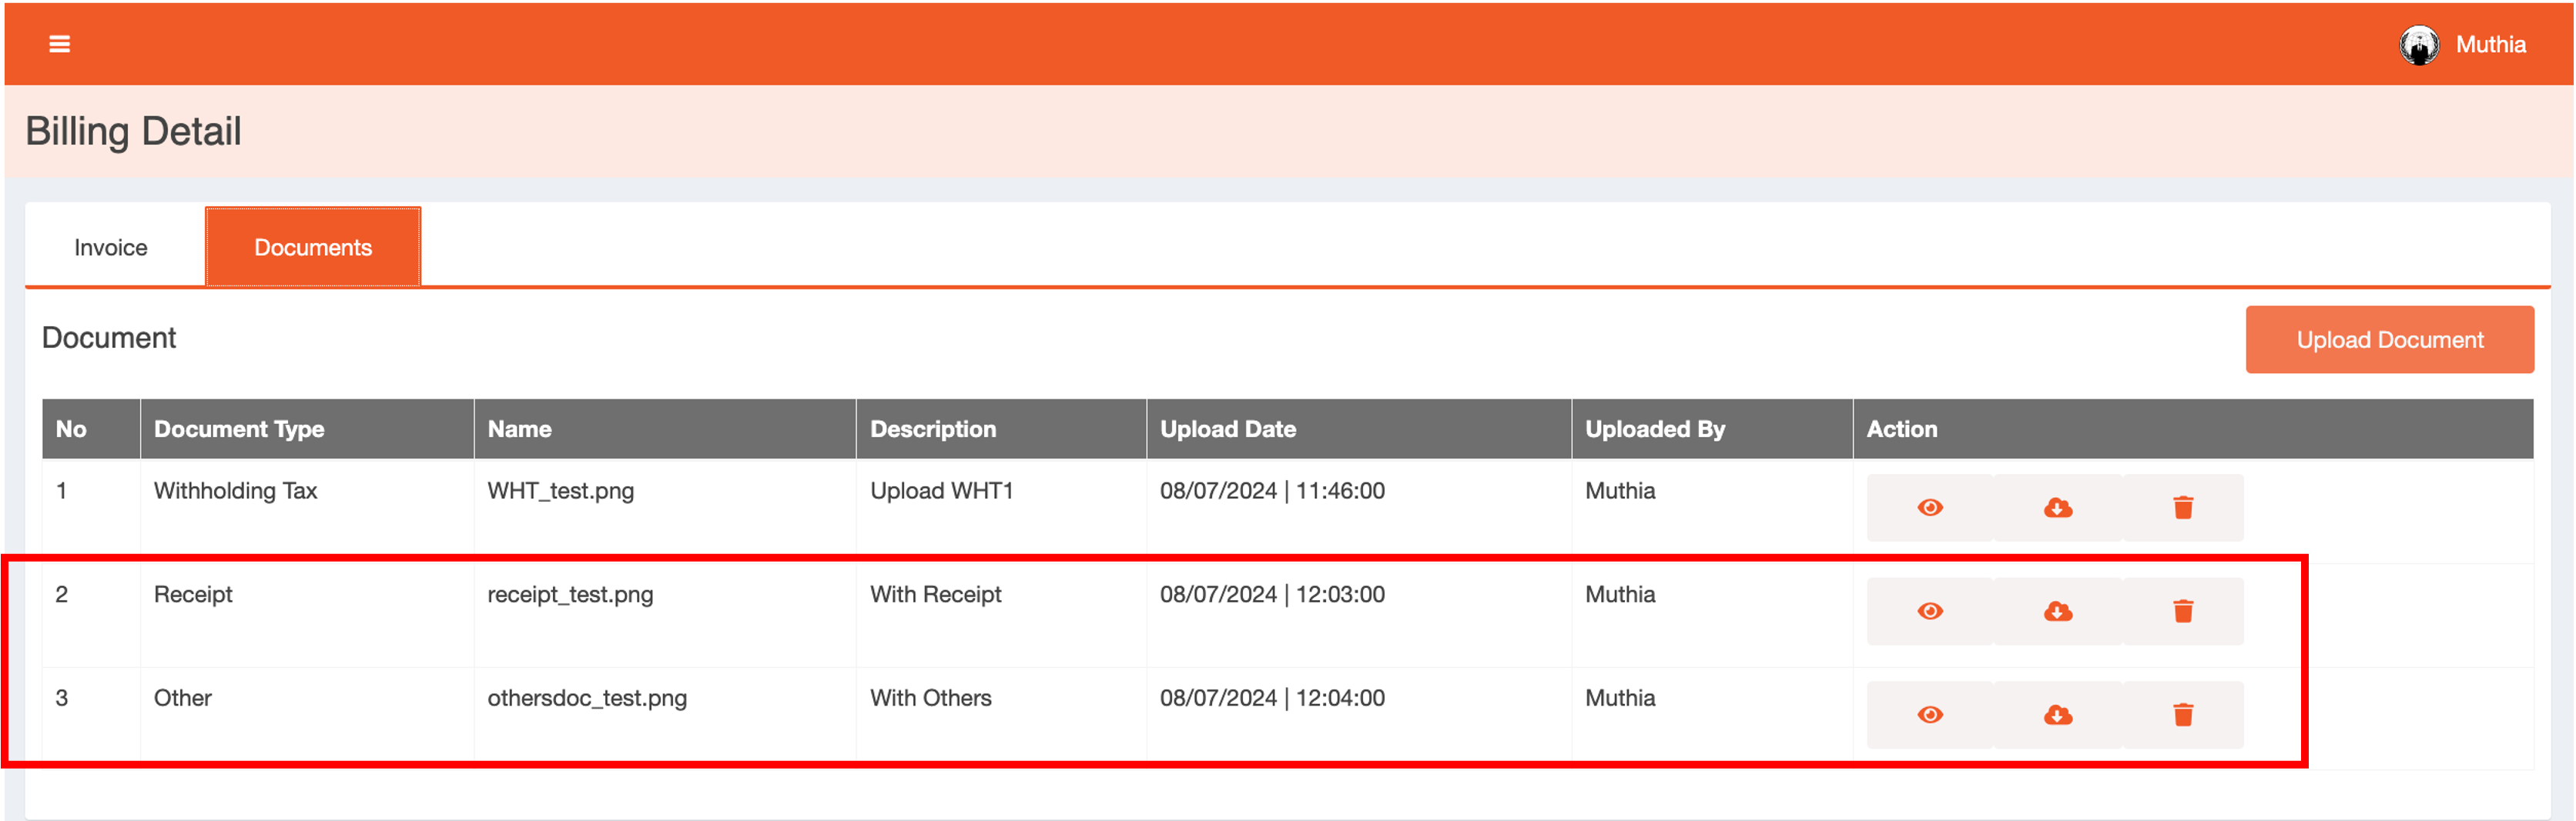Click the Upload Date column header
Viewport: 2576px width, 821px height.
click(x=1227, y=429)
